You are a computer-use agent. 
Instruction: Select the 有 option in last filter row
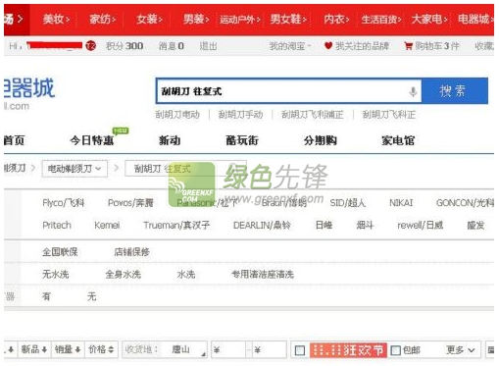(46, 296)
